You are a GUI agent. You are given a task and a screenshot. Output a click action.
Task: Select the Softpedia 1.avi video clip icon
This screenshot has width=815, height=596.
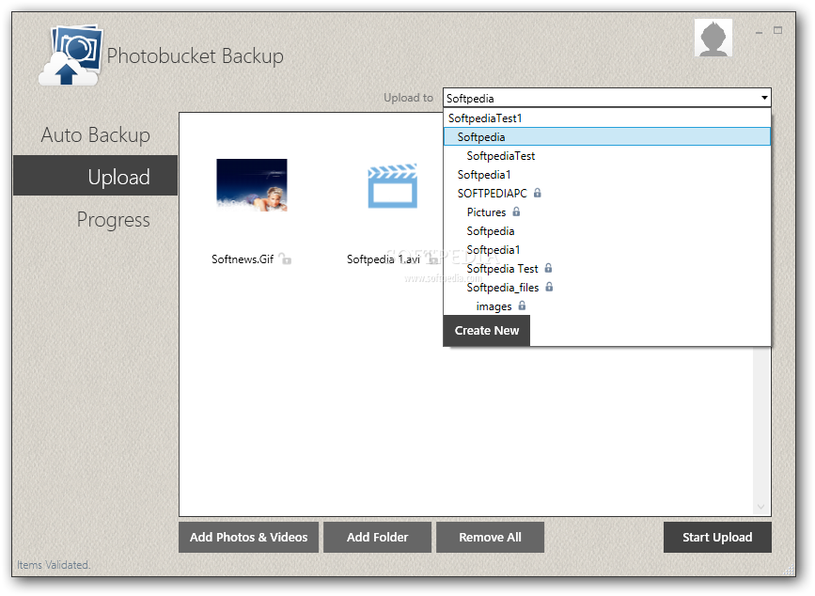pos(392,185)
